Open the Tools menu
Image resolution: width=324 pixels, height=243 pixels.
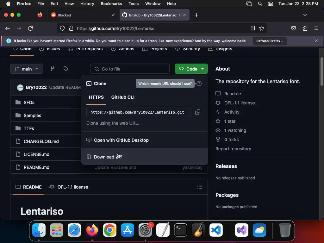click(x=134, y=4)
